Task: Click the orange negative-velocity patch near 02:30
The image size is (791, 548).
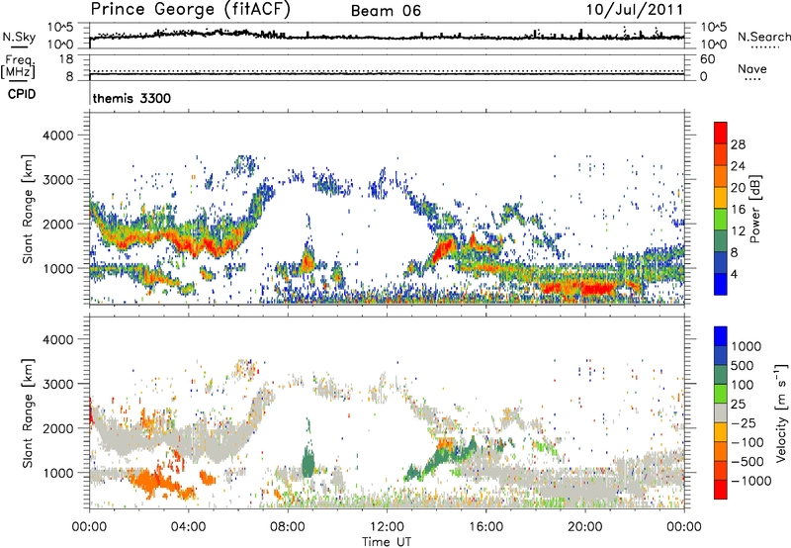Action: point(151,480)
